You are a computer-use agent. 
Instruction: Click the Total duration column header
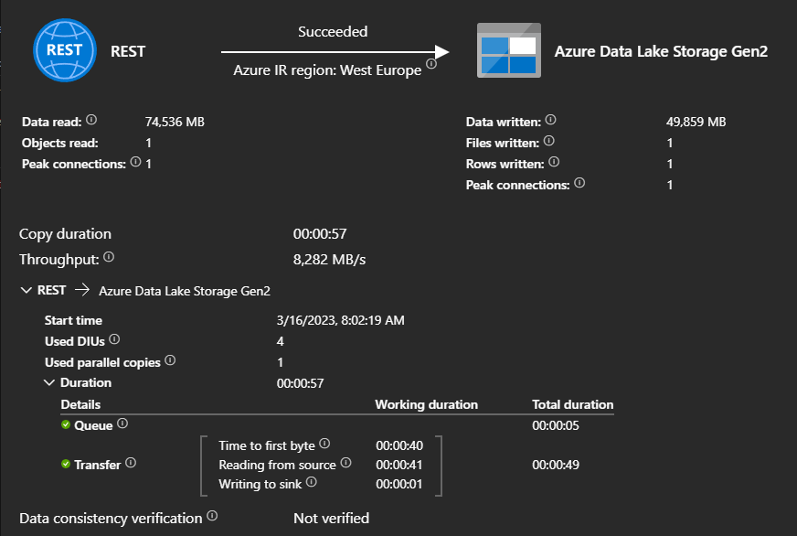click(x=573, y=404)
